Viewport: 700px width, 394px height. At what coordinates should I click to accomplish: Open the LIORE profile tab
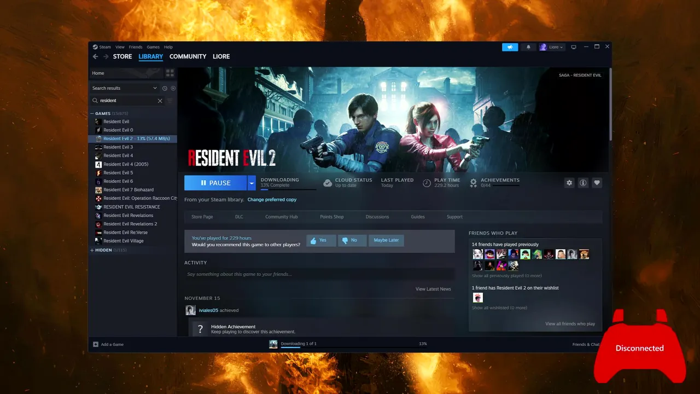tap(221, 56)
